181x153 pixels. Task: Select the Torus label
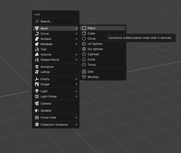coord(92,65)
